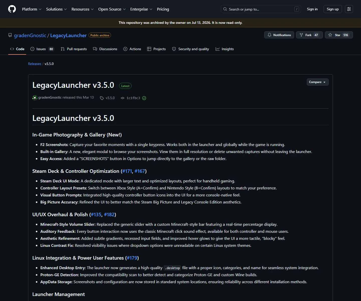Image resolution: width=361 pixels, height=301 pixels.
Task: Click the Star 516 button
Action: (x=339, y=35)
